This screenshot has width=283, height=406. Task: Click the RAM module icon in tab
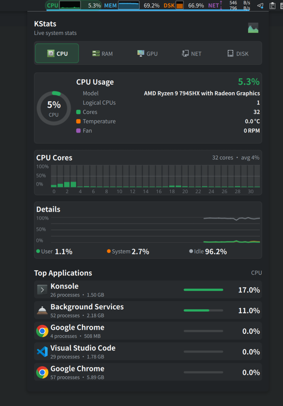pos(96,54)
